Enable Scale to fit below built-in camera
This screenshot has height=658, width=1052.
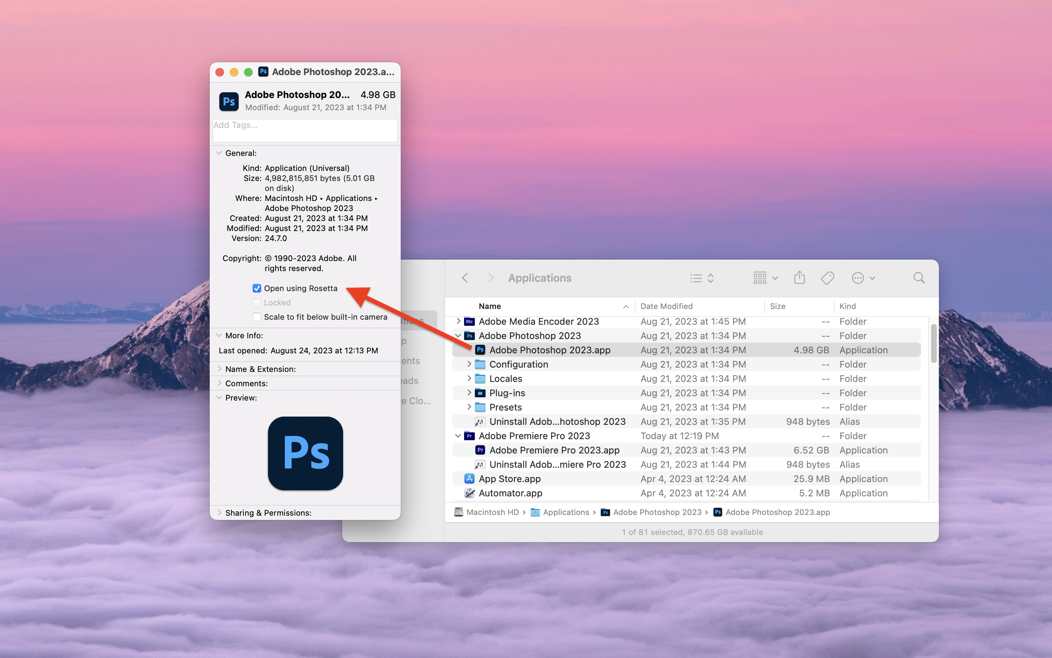click(x=257, y=317)
